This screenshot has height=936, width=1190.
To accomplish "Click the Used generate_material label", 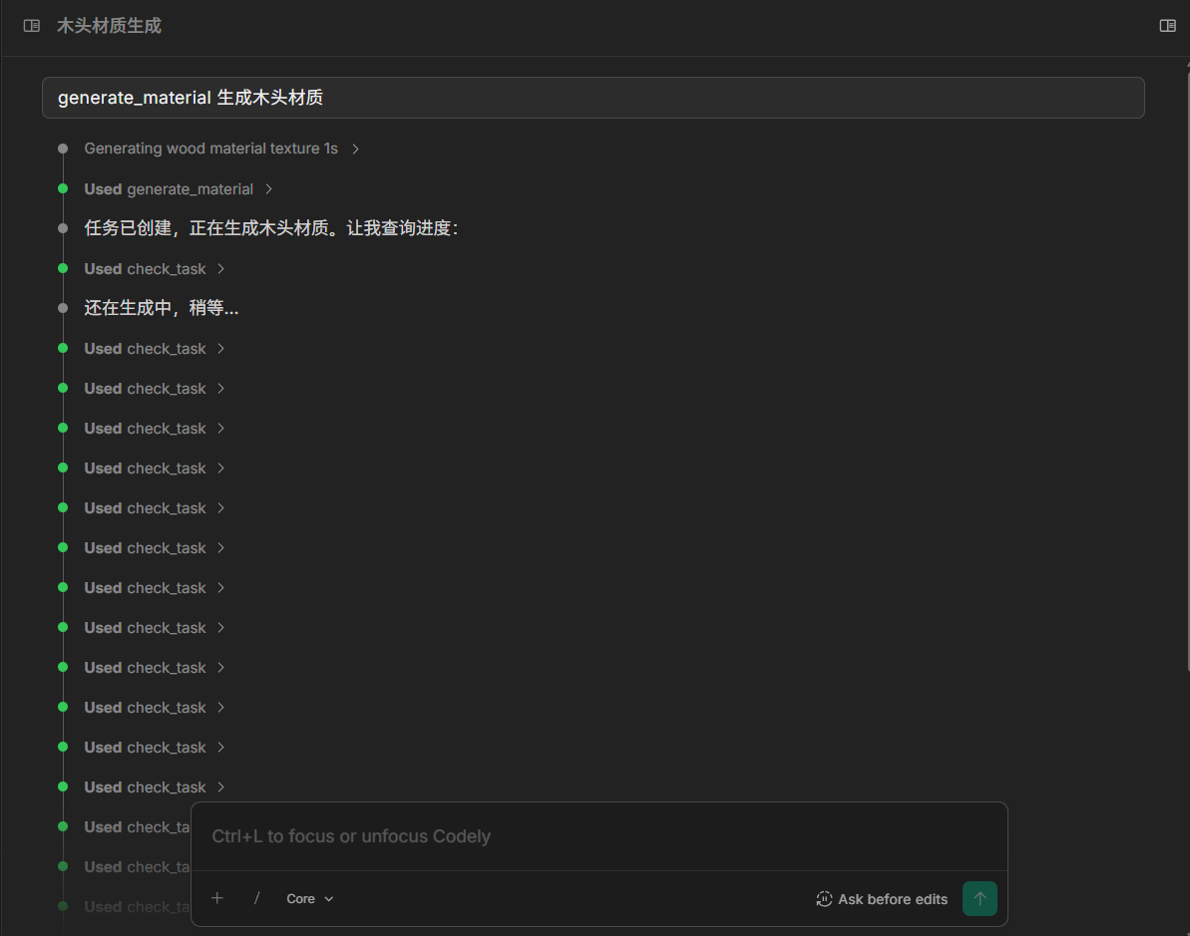I will (x=169, y=188).
